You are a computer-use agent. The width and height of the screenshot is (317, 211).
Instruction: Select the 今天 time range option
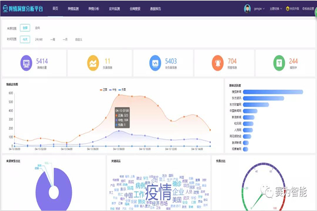click(x=26, y=40)
